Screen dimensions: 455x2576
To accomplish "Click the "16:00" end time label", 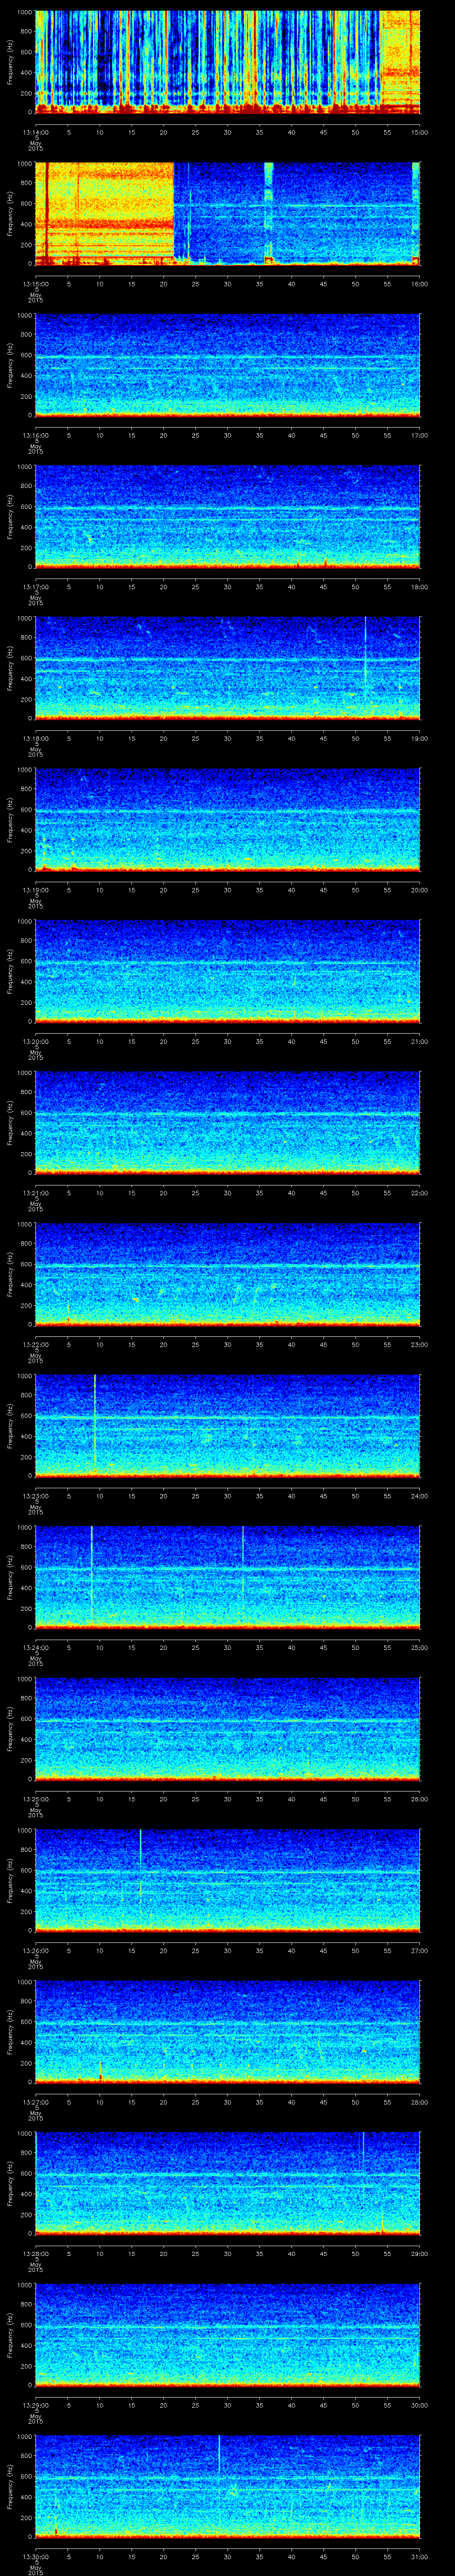I will pyautogui.click(x=420, y=284).
